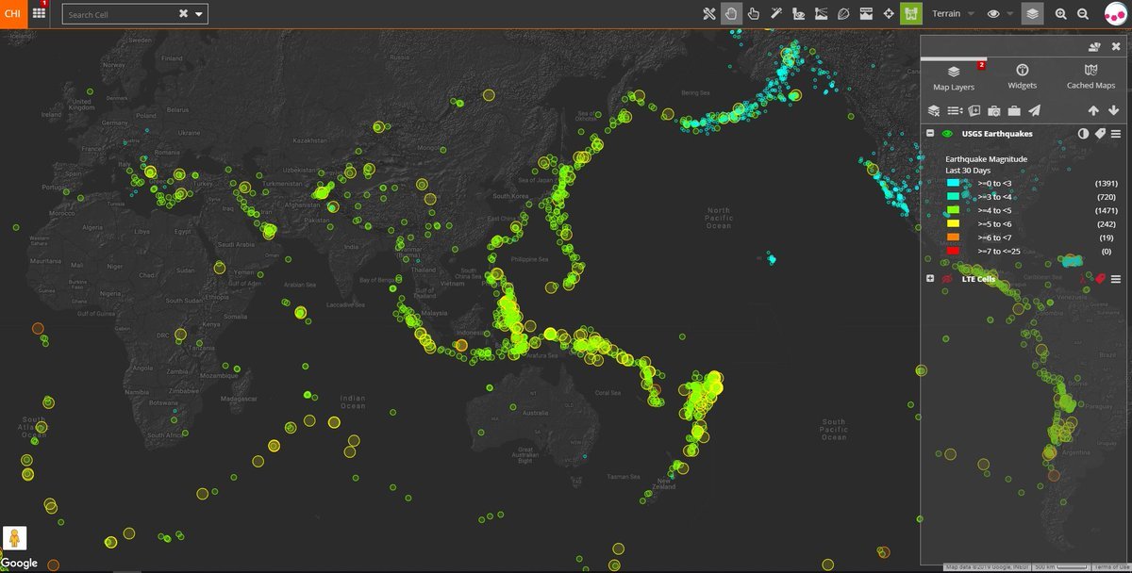Select the pan hand tool
The image size is (1132, 573).
732,13
